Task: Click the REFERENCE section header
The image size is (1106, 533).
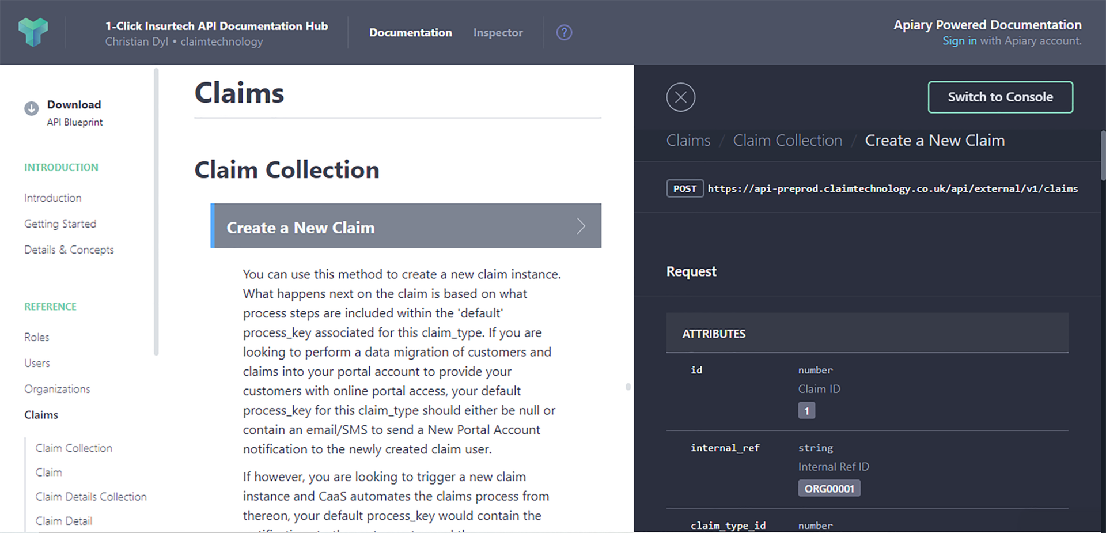Action: 51,307
